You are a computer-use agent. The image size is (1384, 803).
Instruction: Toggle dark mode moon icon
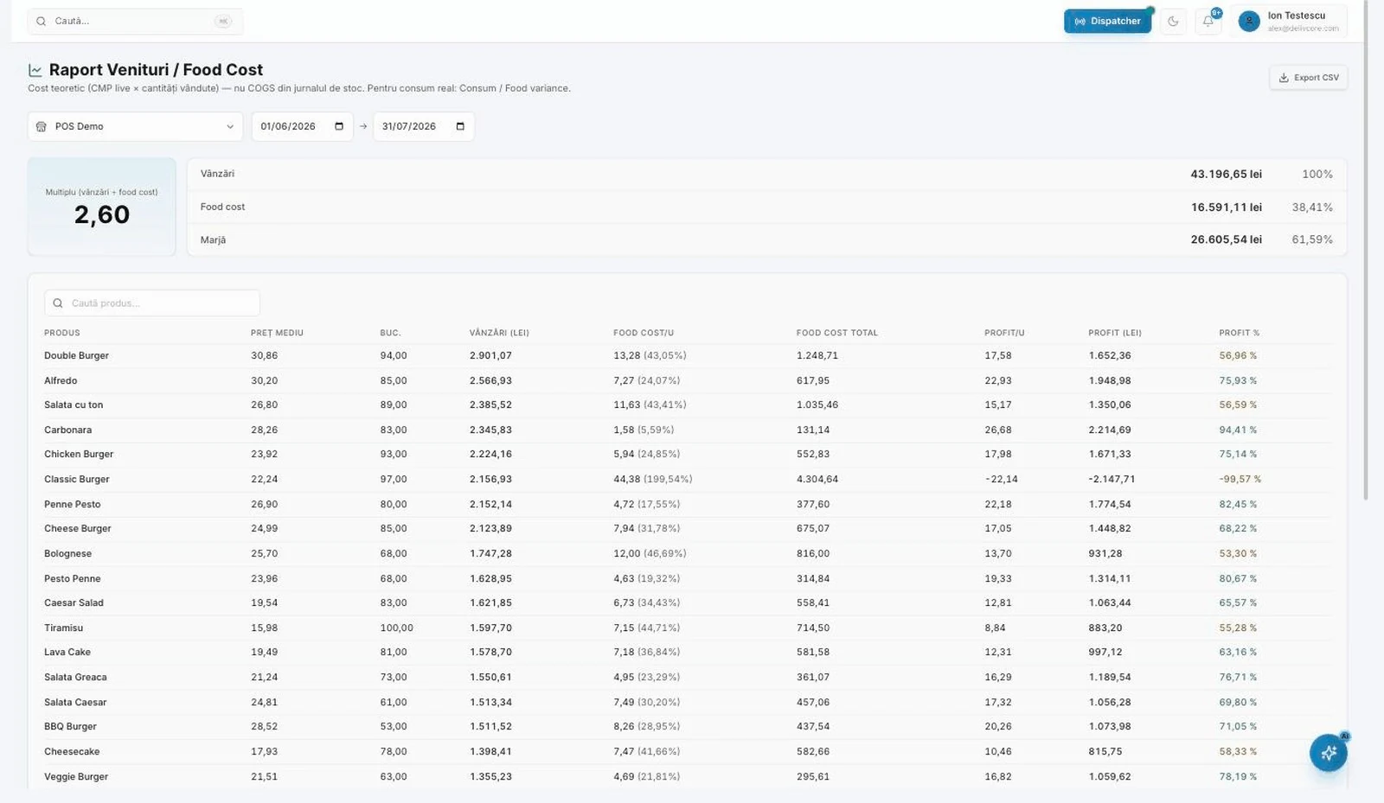click(1173, 21)
